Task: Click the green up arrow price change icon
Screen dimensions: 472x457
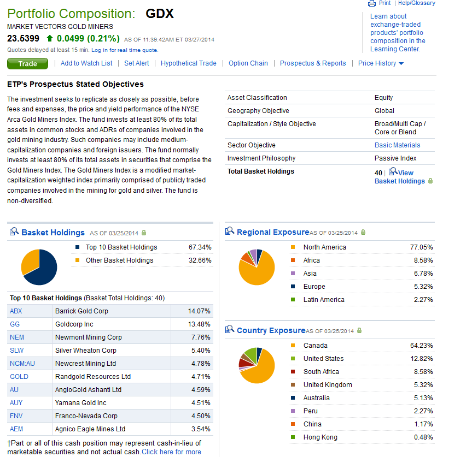Action: pyautogui.click(x=50, y=38)
